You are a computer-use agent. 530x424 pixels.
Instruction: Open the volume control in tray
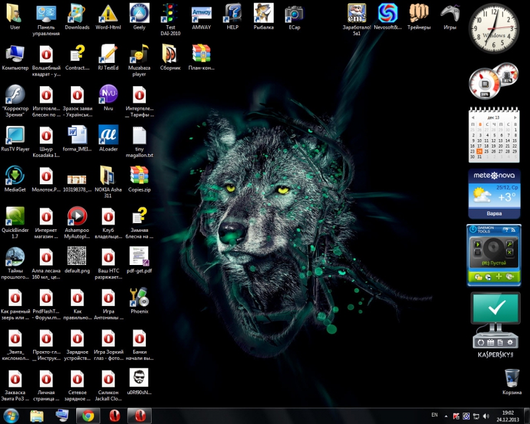486,416
